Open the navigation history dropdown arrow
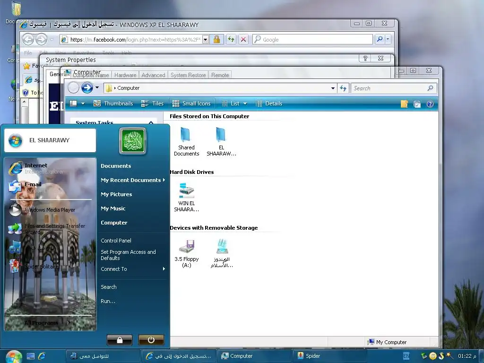 tap(97, 87)
